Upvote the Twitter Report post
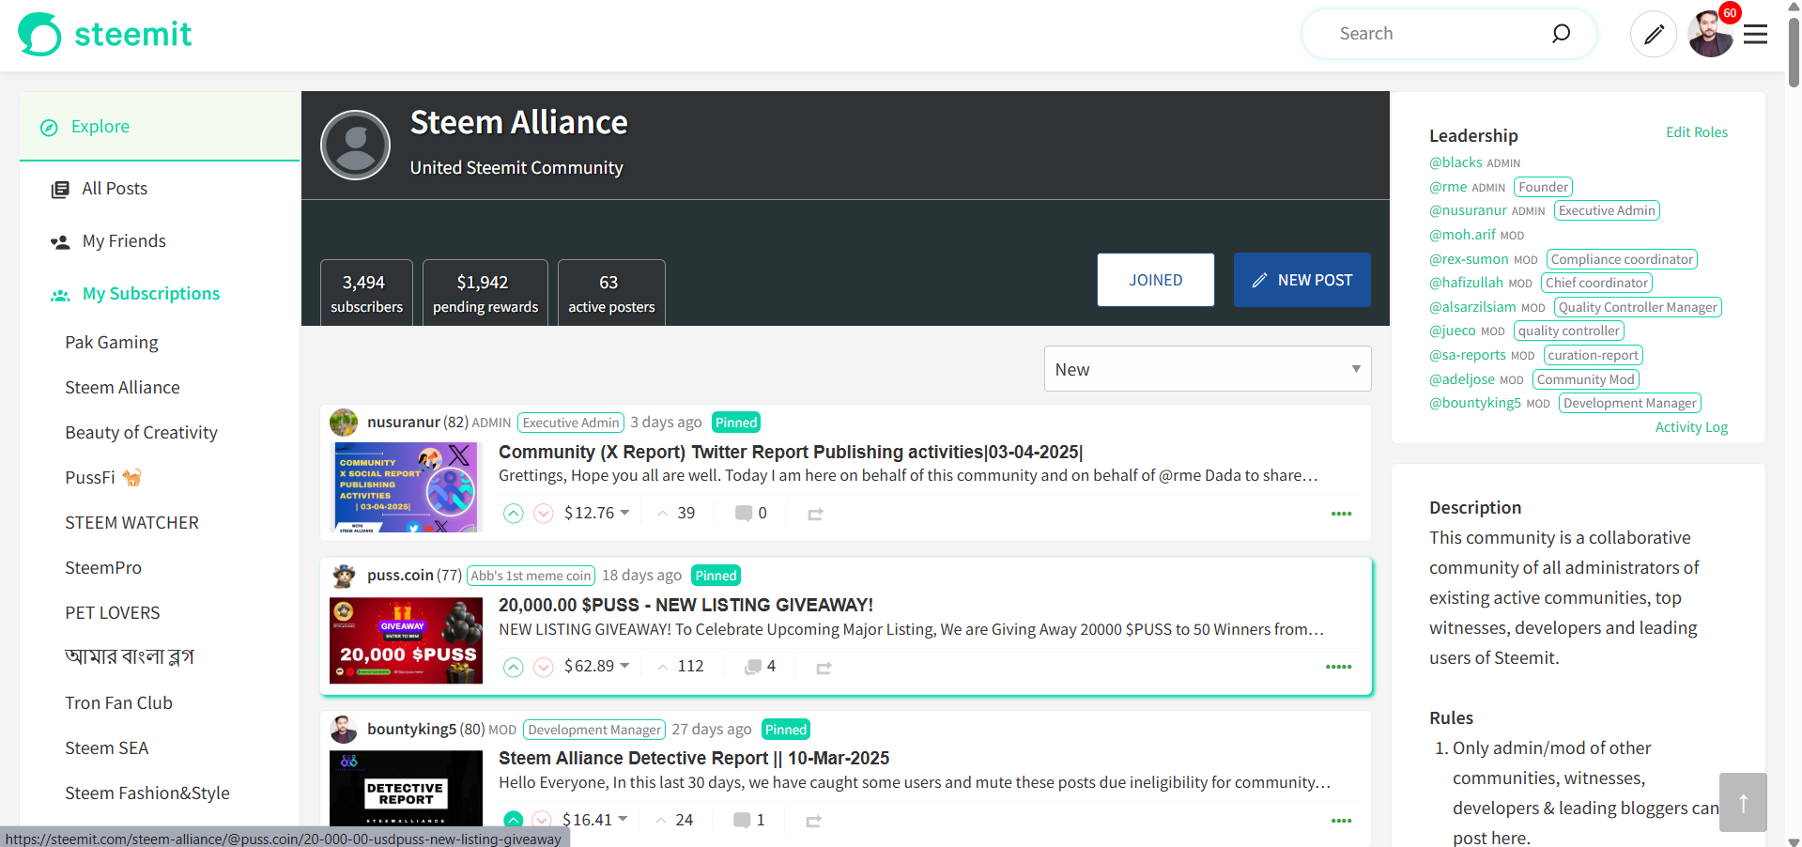 pyautogui.click(x=514, y=514)
